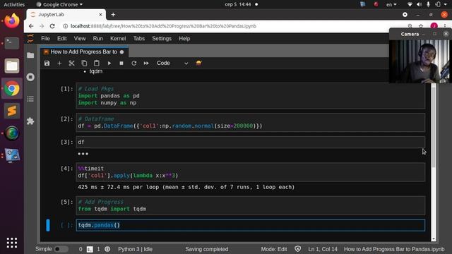This screenshot has height=254, width=452.
Task: Click the tqdm bullet text
Action: tap(96, 71)
